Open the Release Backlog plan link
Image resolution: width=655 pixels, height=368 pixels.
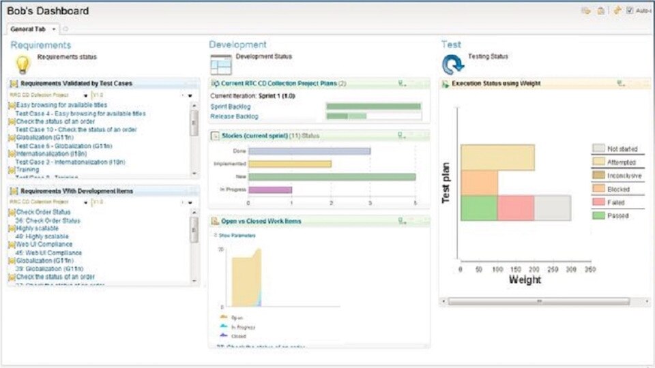click(234, 117)
